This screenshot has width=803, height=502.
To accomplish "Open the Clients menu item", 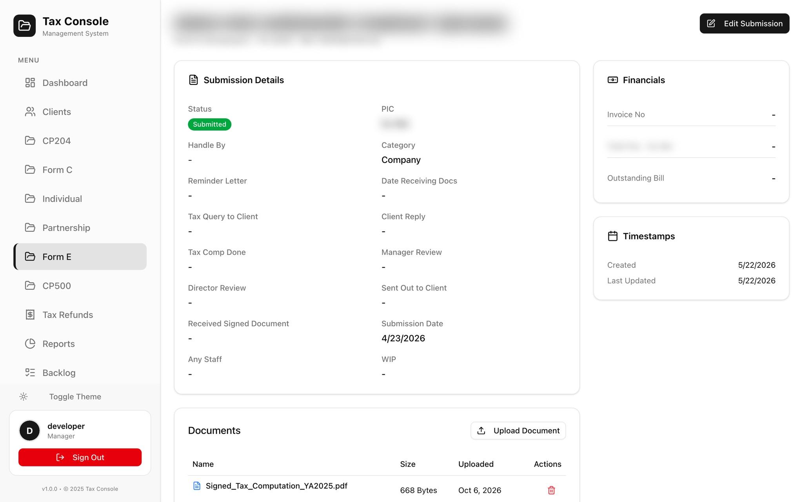I will coord(80,112).
